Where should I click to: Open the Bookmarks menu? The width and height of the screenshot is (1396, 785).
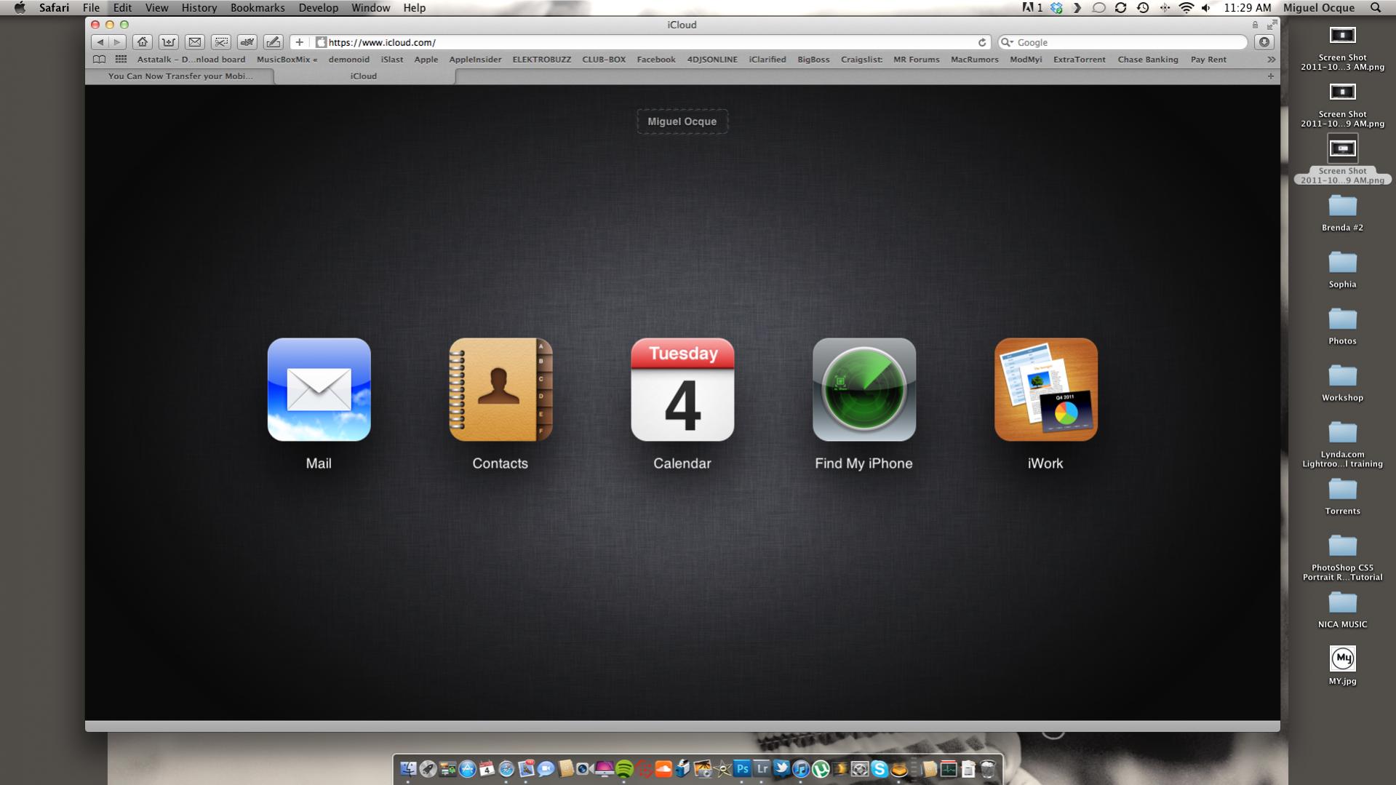(x=258, y=8)
